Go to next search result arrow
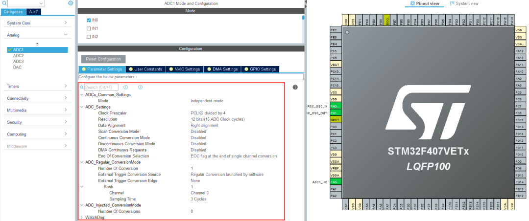The height and width of the screenshot is (221, 529). click(x=140, y=87)
